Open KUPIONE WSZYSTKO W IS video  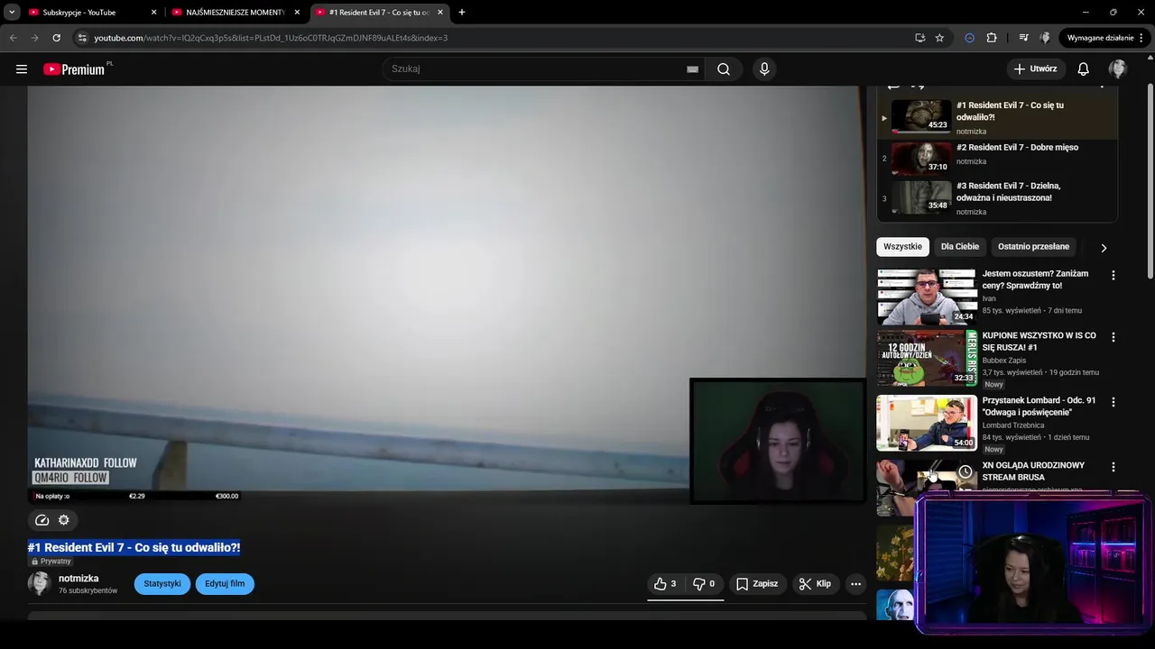(1039, 342)
